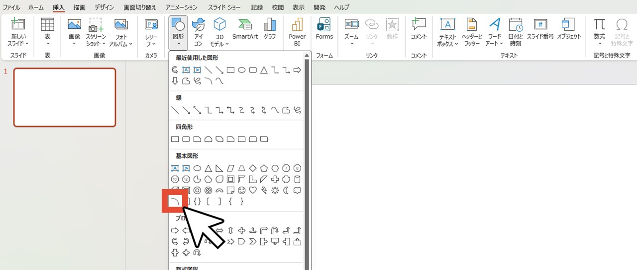Select the moon shape
This screenshot has width=637, height=270.
286,190
